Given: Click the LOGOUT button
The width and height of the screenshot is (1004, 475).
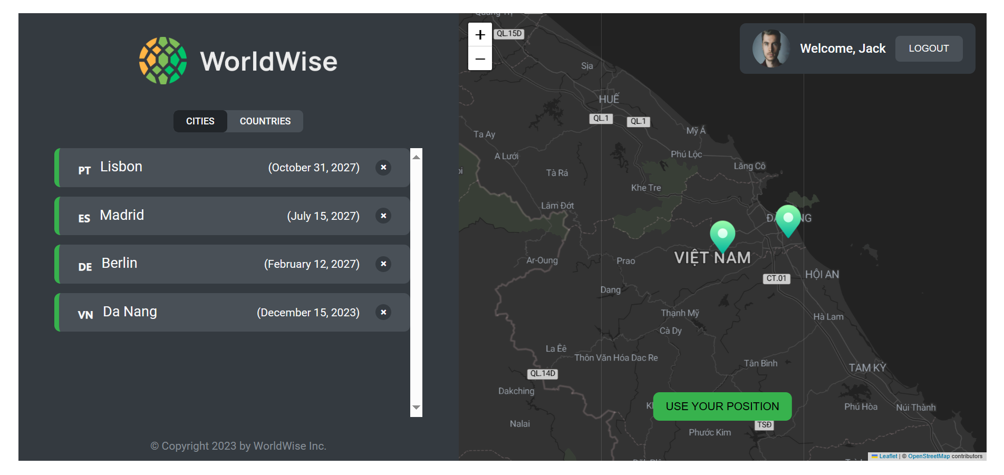Looking at the screenshot, I should (x=929, y=48).
